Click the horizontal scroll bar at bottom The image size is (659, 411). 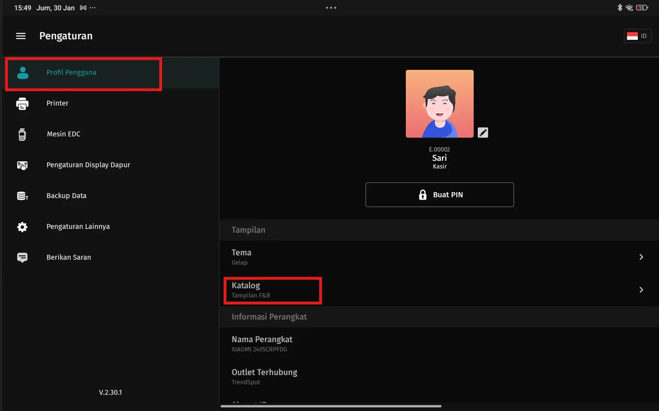331,406
